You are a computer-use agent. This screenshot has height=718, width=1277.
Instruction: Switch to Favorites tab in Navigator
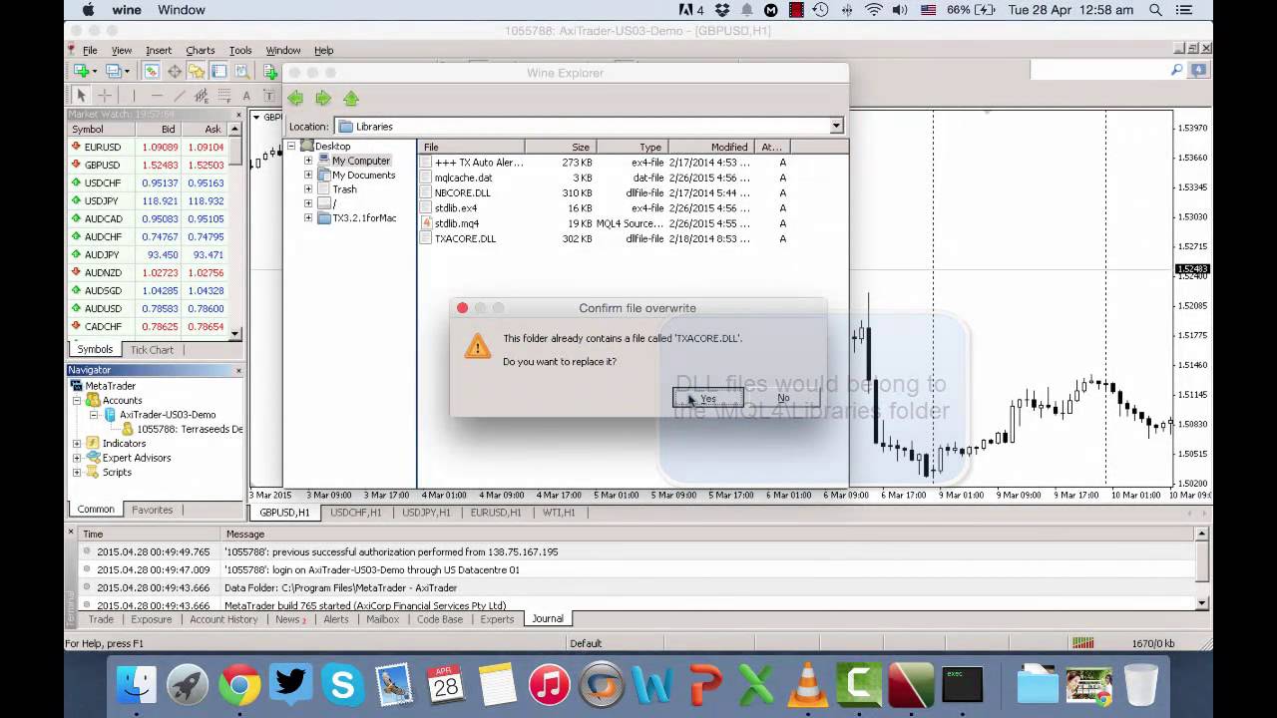(153, 510)
